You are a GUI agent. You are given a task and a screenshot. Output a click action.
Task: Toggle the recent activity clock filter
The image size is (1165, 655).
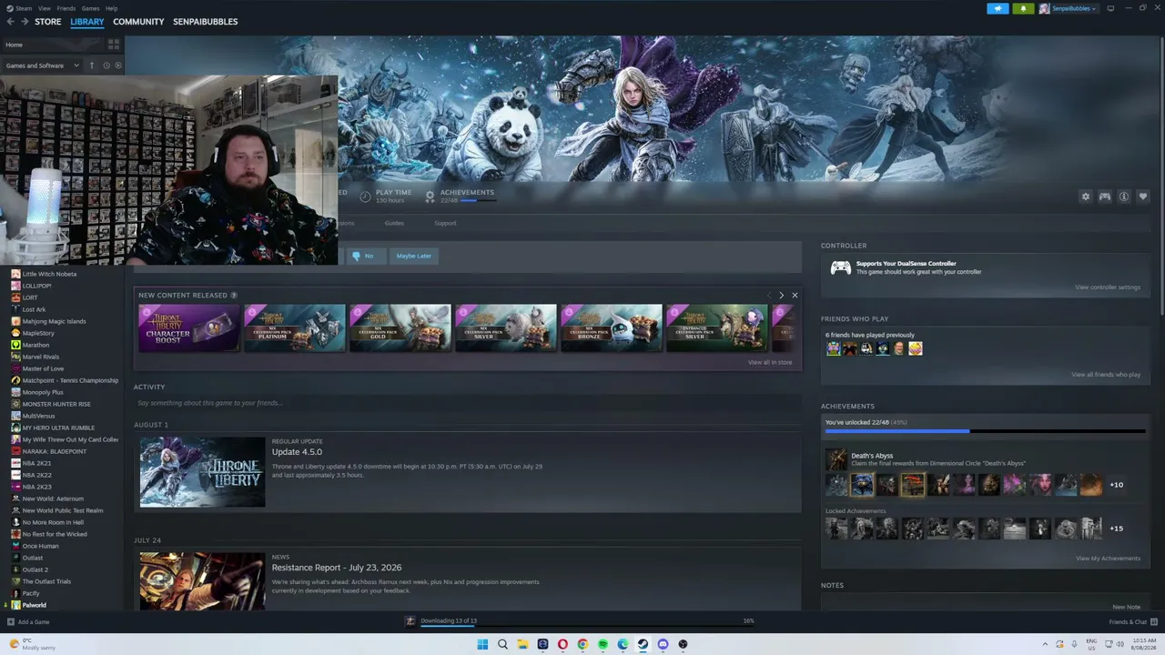coord(106,65)
